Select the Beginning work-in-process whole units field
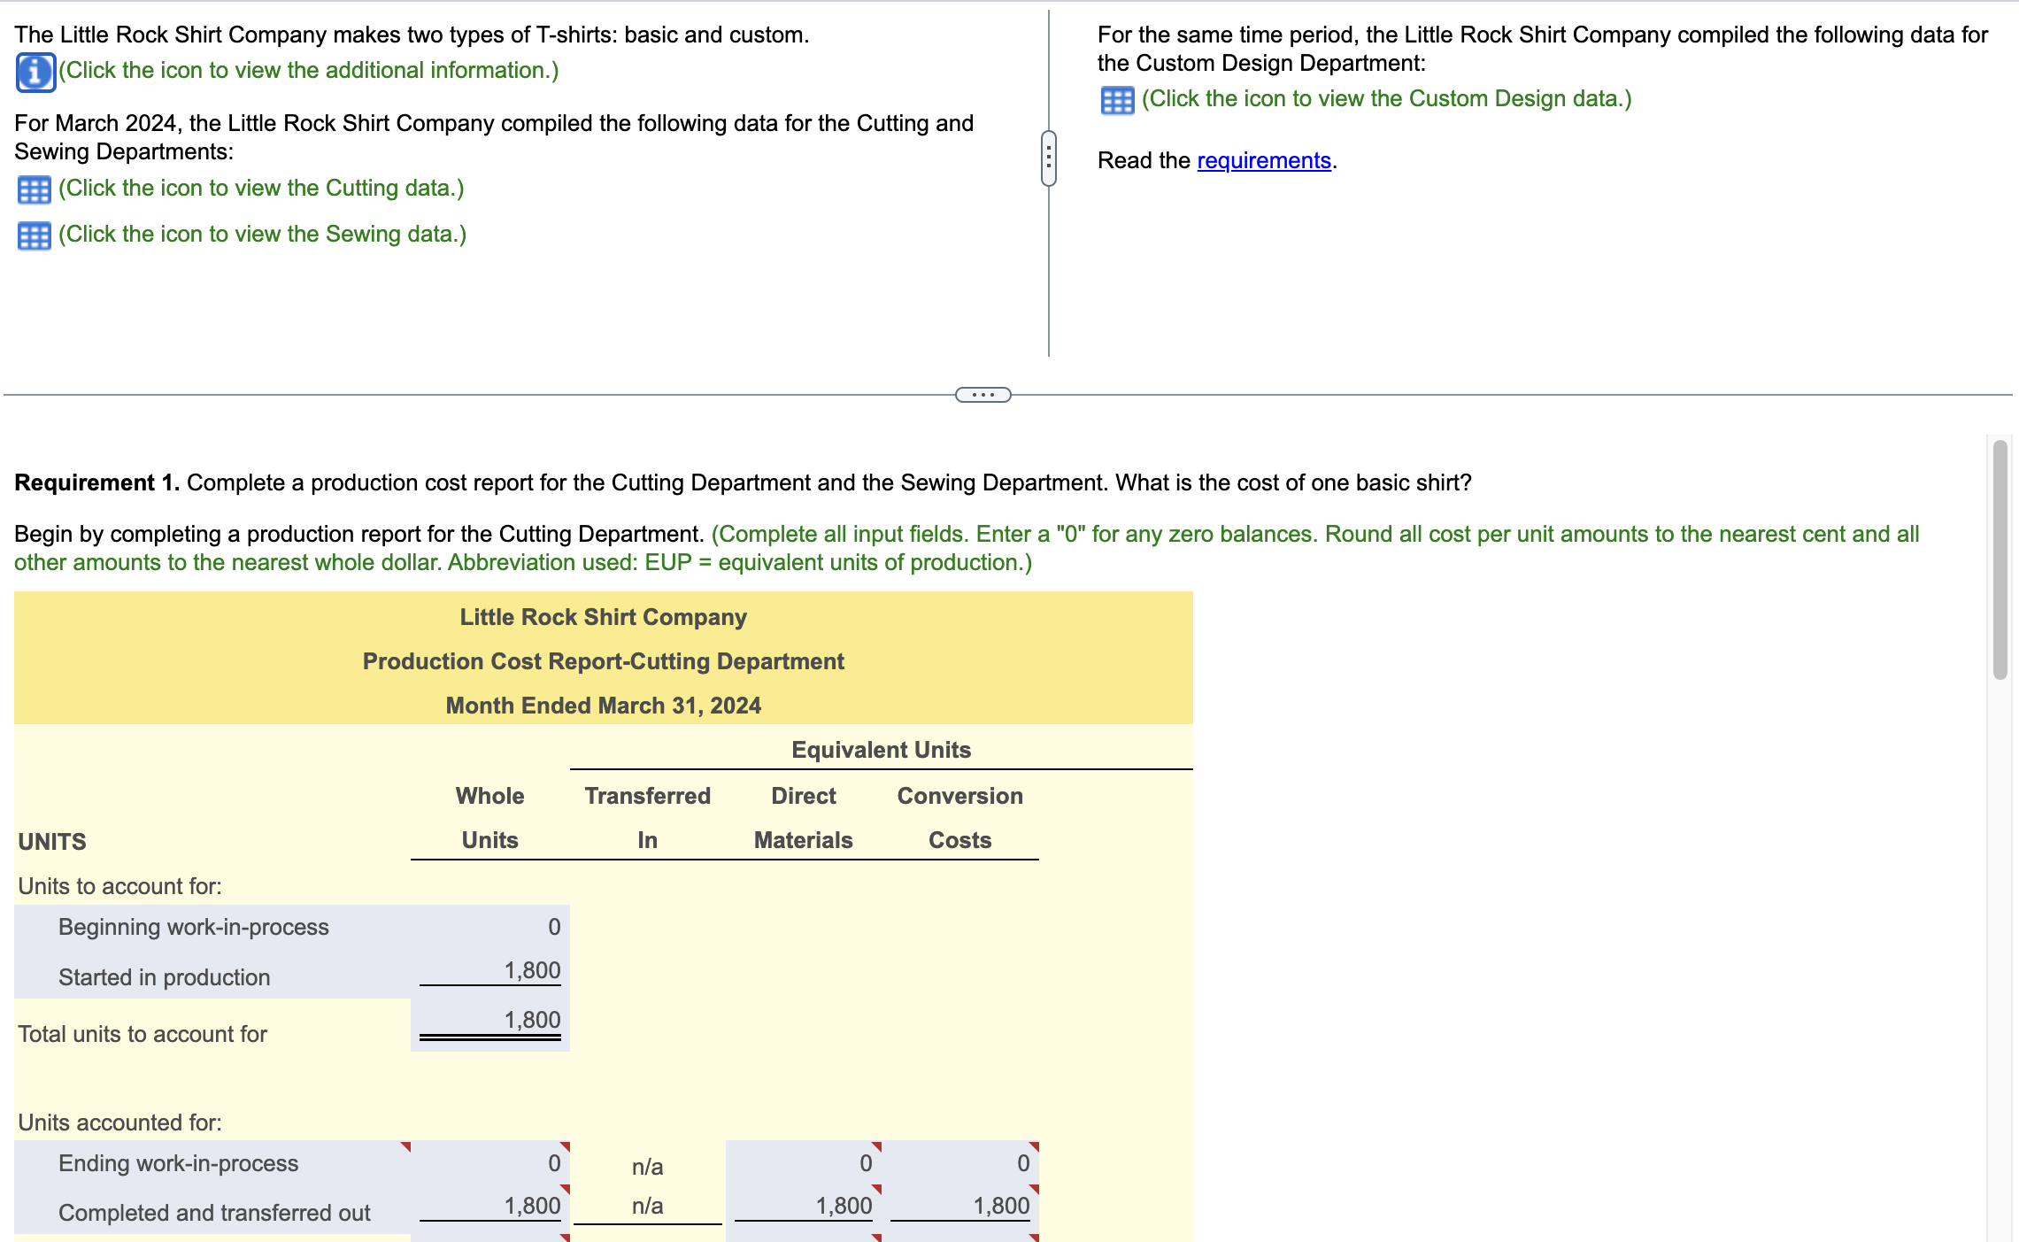The width and height of the screenshot is (2019, 1242). [491, 927]
